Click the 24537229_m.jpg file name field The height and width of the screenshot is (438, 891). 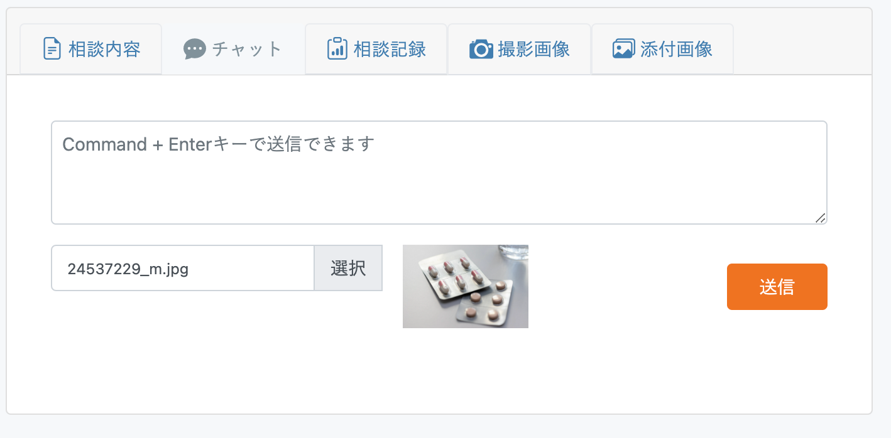183,268
